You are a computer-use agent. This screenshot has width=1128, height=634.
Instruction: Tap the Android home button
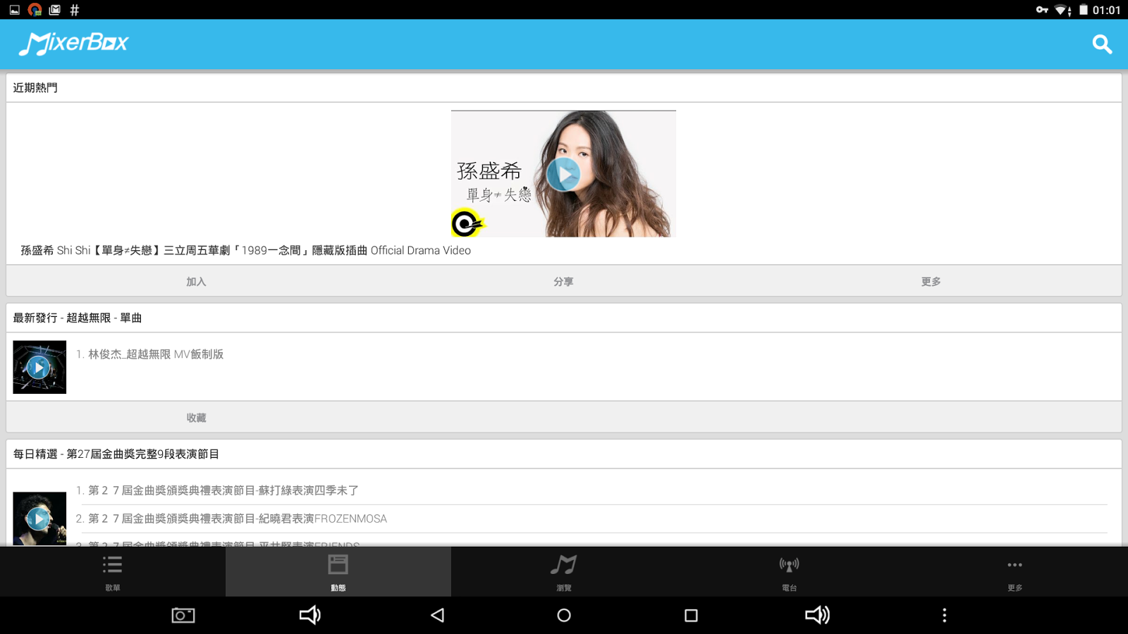click(564, 615)
